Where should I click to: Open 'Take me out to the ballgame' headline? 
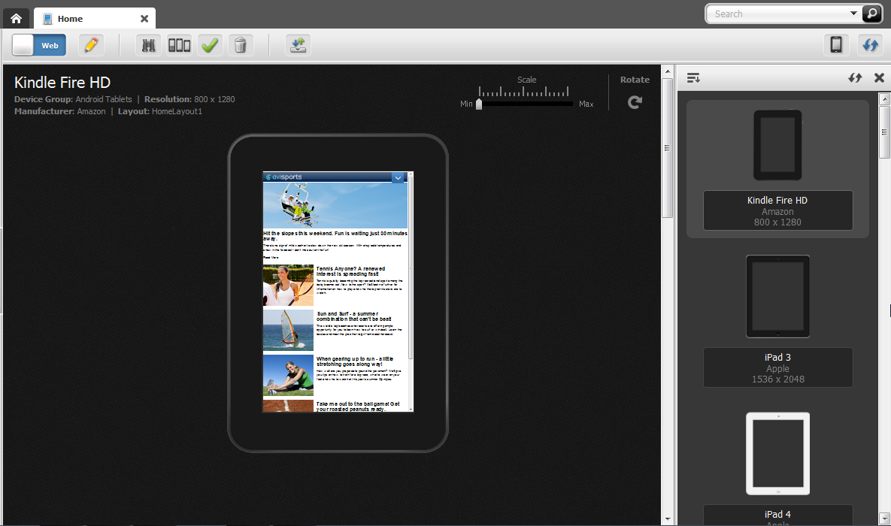coord(358,406)
